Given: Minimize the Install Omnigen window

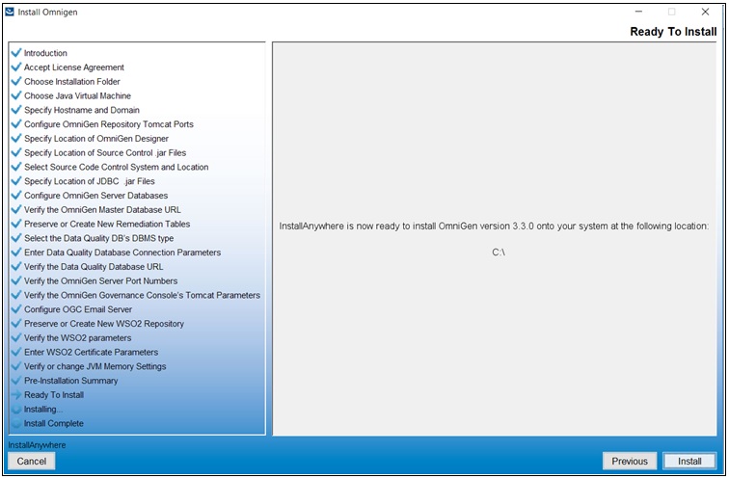Looking at the screenshot, I should click(x=638, y=12).
